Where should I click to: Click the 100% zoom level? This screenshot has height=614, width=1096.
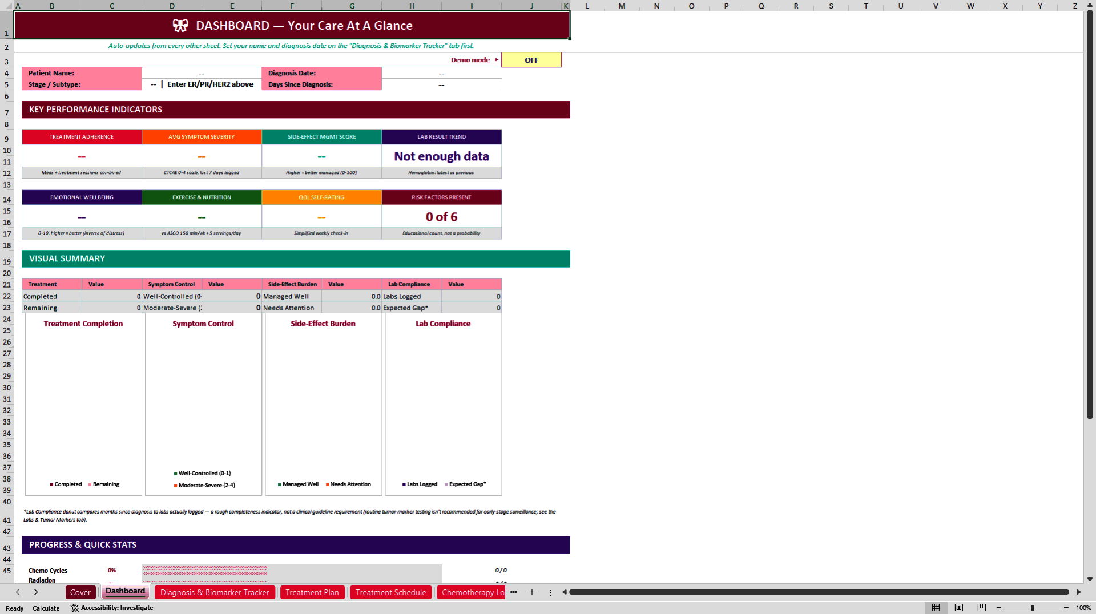point(1083,608)
